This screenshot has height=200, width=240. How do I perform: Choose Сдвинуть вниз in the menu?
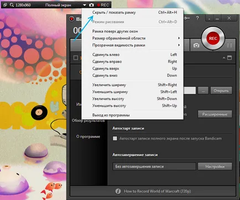pyautogui.click(x=133, y=76)
